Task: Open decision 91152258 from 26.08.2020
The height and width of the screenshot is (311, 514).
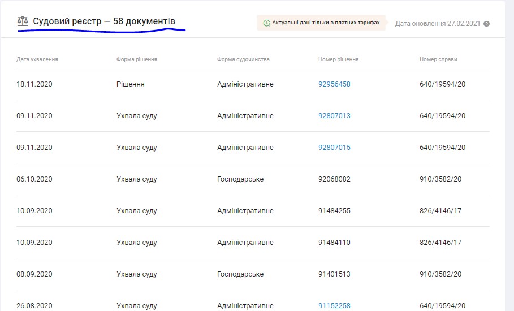Action: (334, 306)
